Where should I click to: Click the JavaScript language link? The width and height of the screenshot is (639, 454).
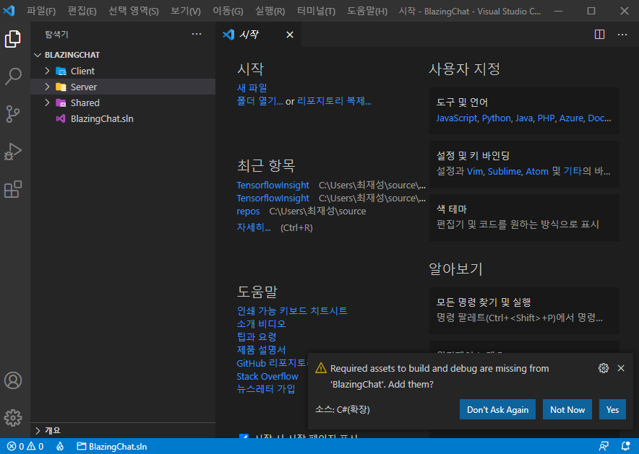pyautogui.click(x=456, y=118)
